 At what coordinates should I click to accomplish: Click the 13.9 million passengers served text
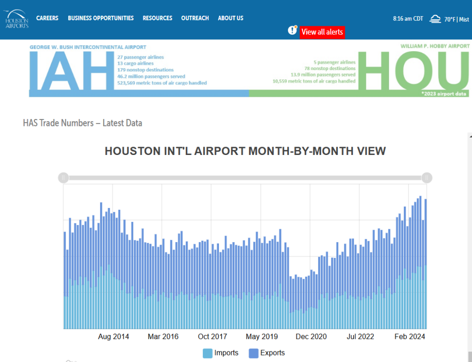pyautogui.click(x=323, y=75)
